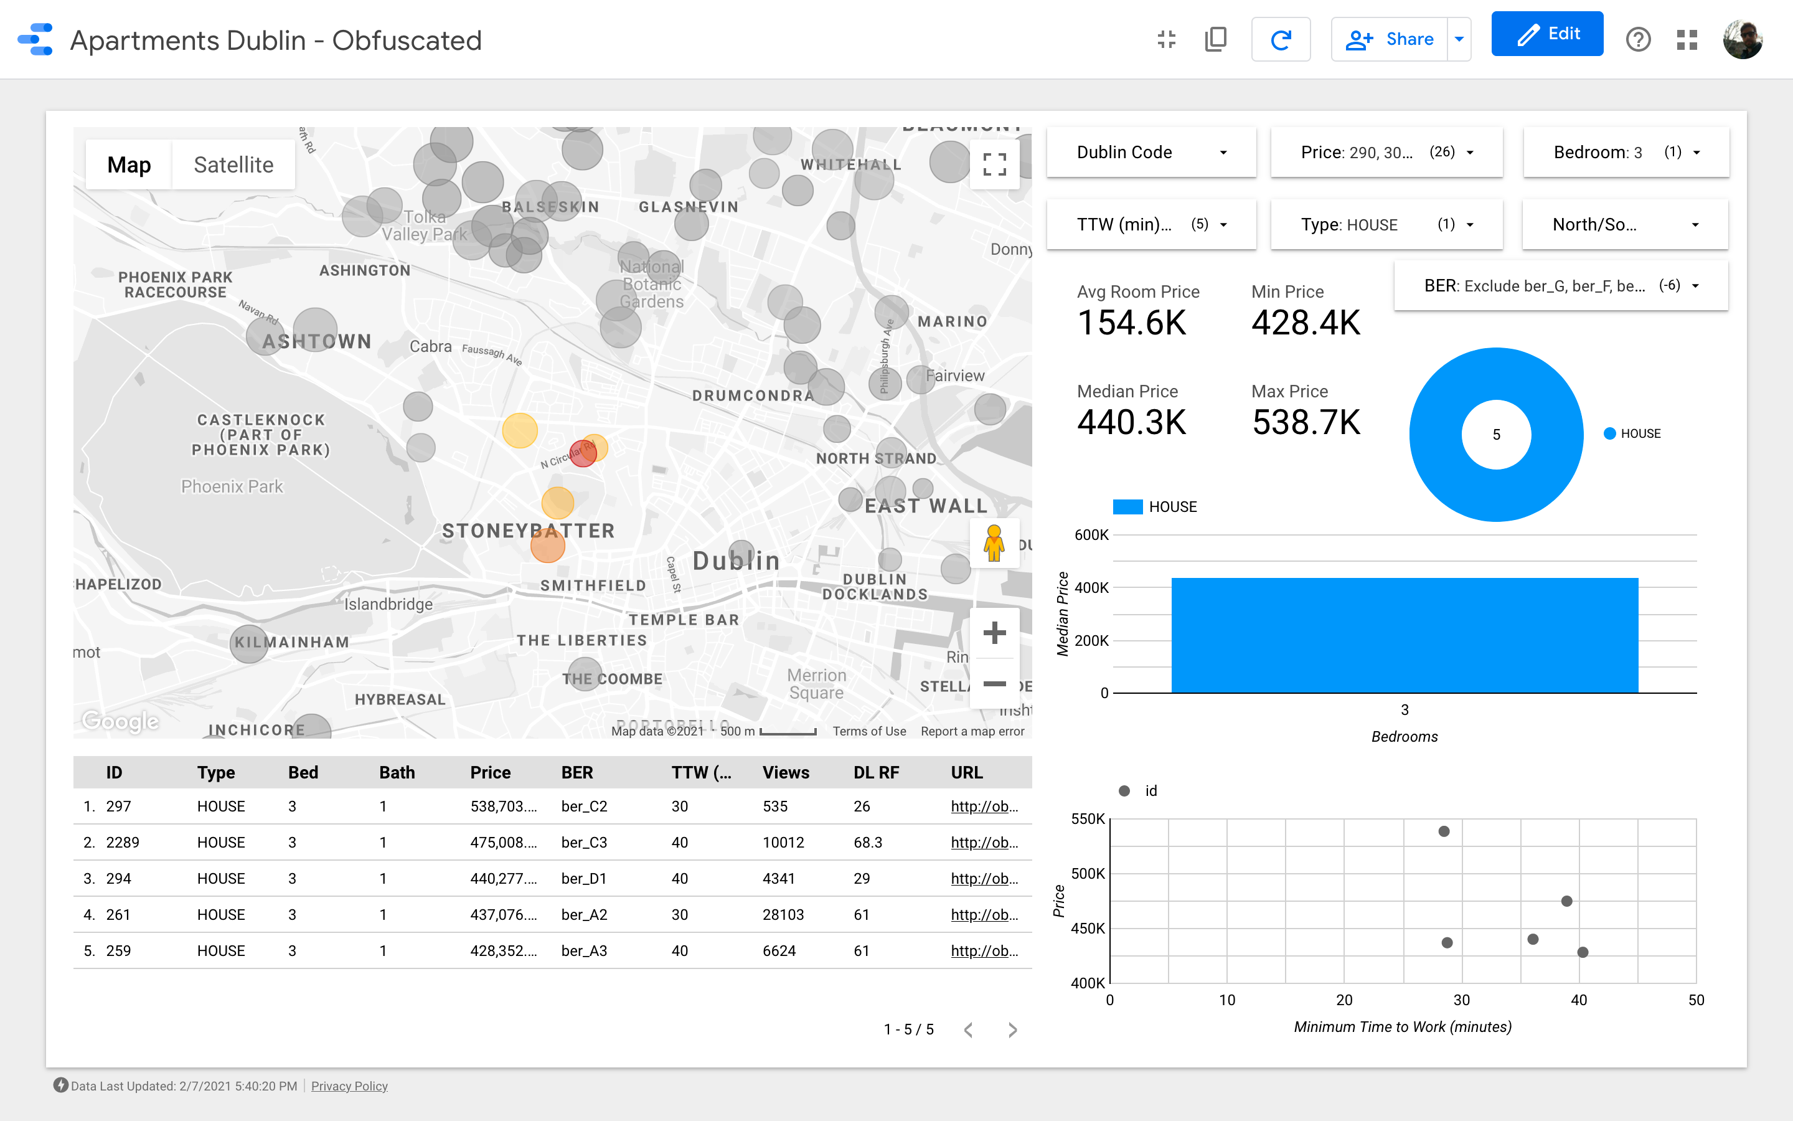1793x1121 pixels.
Task: Click the Avg Room Price 154.6K scorecard
Action: point(1138,312)
